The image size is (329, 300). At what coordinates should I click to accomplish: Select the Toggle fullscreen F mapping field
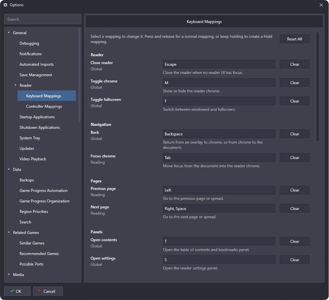pos(219,101)
